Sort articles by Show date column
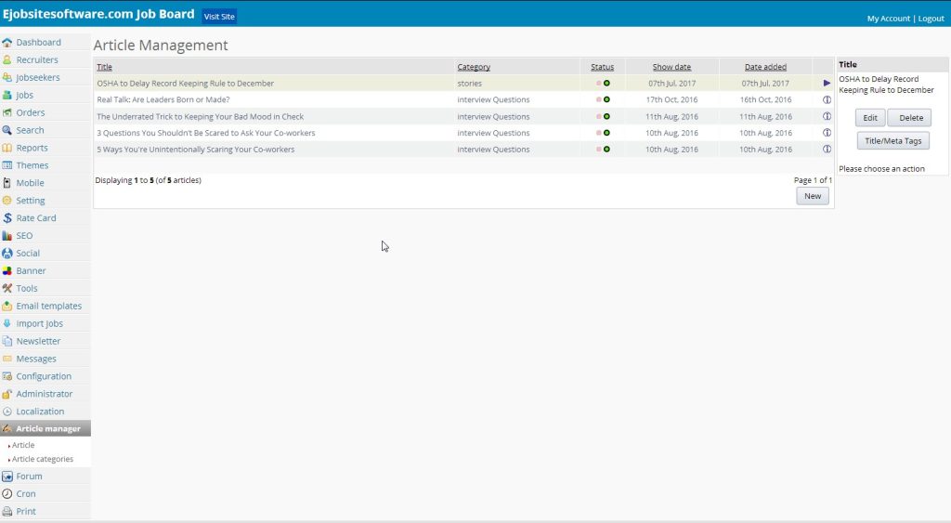 tap(671, 67)
